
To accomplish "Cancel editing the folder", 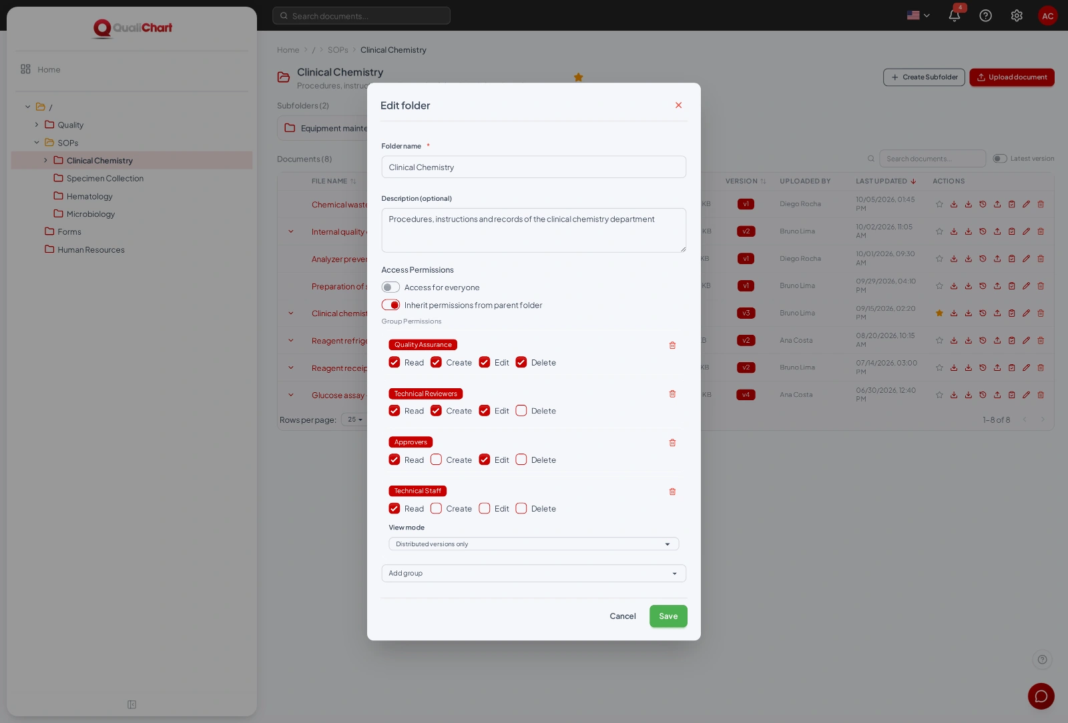I will [623, 616].
